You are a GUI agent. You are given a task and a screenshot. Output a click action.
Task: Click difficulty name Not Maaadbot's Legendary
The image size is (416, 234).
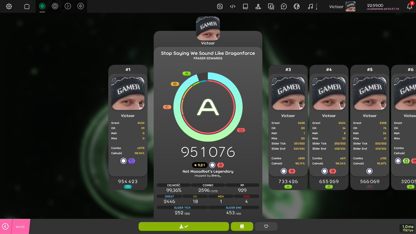coord(208,171)
